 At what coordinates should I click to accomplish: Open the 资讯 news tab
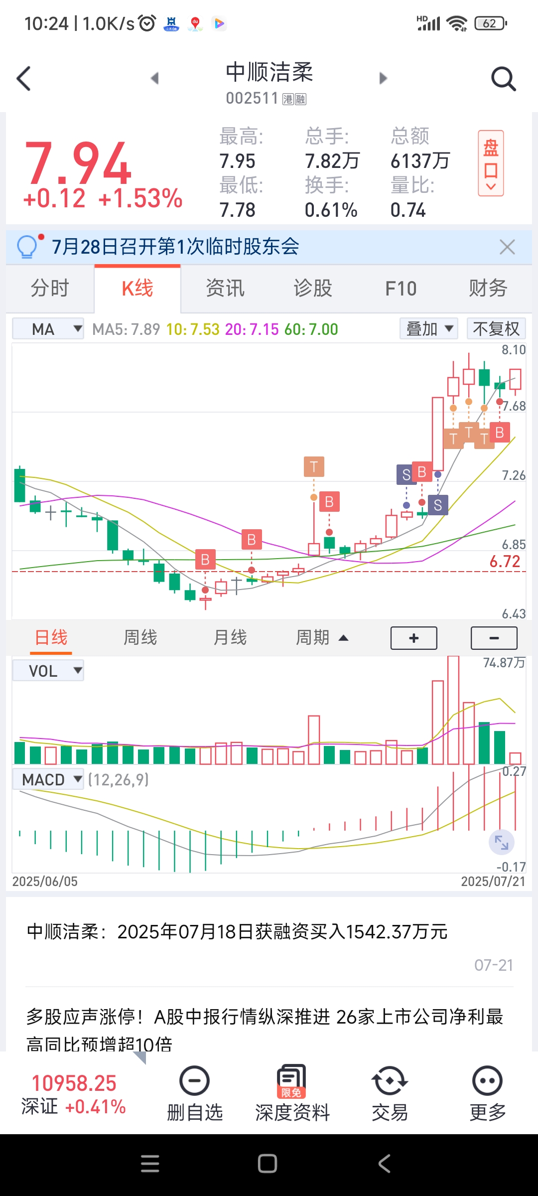[225, 288]
